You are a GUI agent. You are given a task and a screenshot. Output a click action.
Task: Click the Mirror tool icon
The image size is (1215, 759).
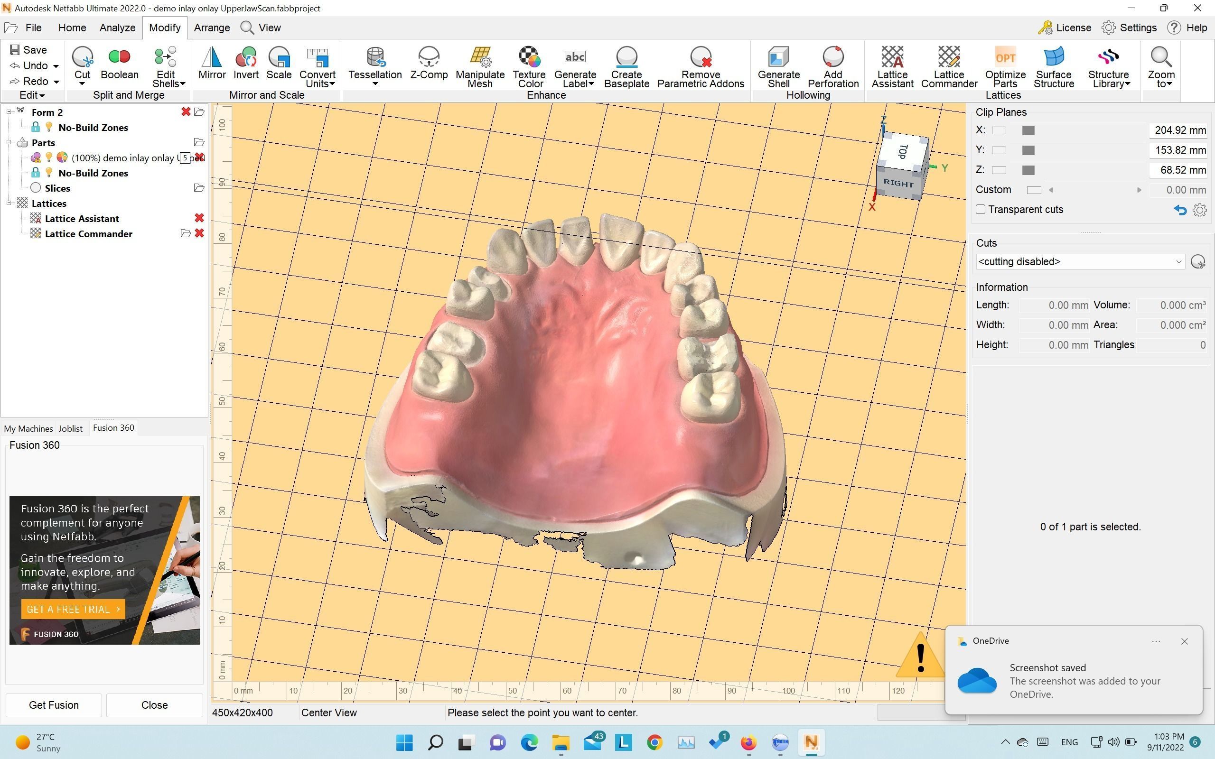212,58
